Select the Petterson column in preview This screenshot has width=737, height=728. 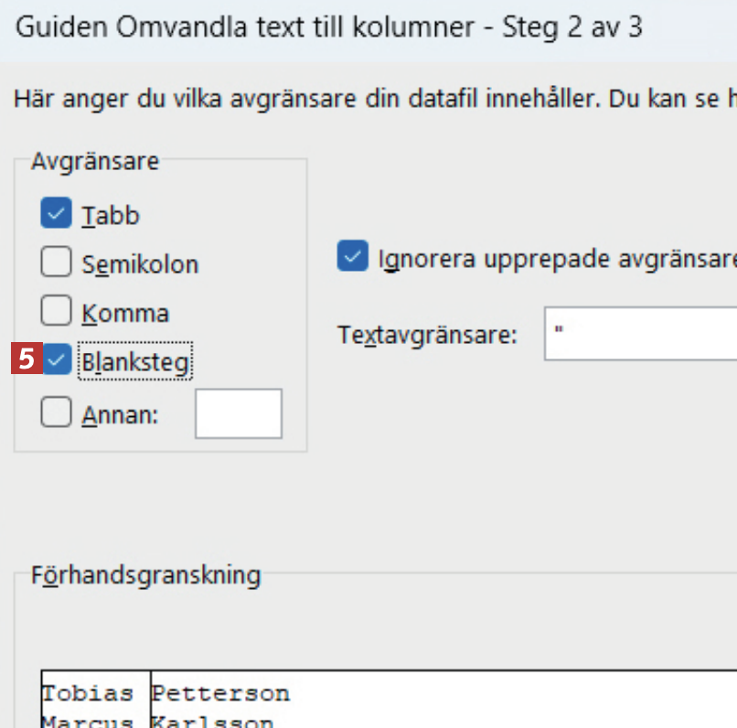[x=221, y=694]
